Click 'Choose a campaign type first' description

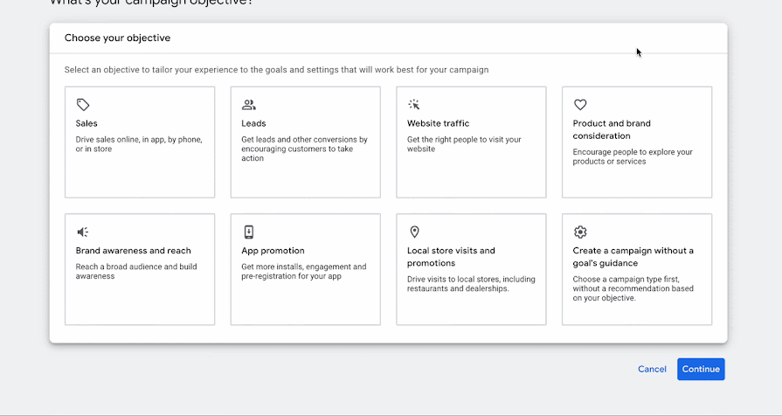coord(633,288)
